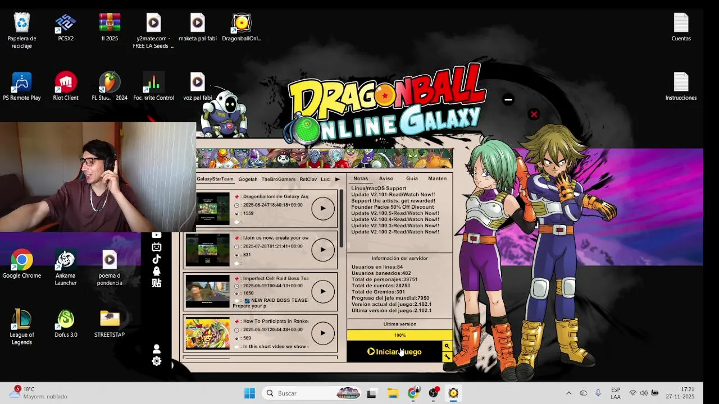719x404 pixels.
Task: Open the QQ penguin icon in sidebar
Action: (x=156, y=271)
